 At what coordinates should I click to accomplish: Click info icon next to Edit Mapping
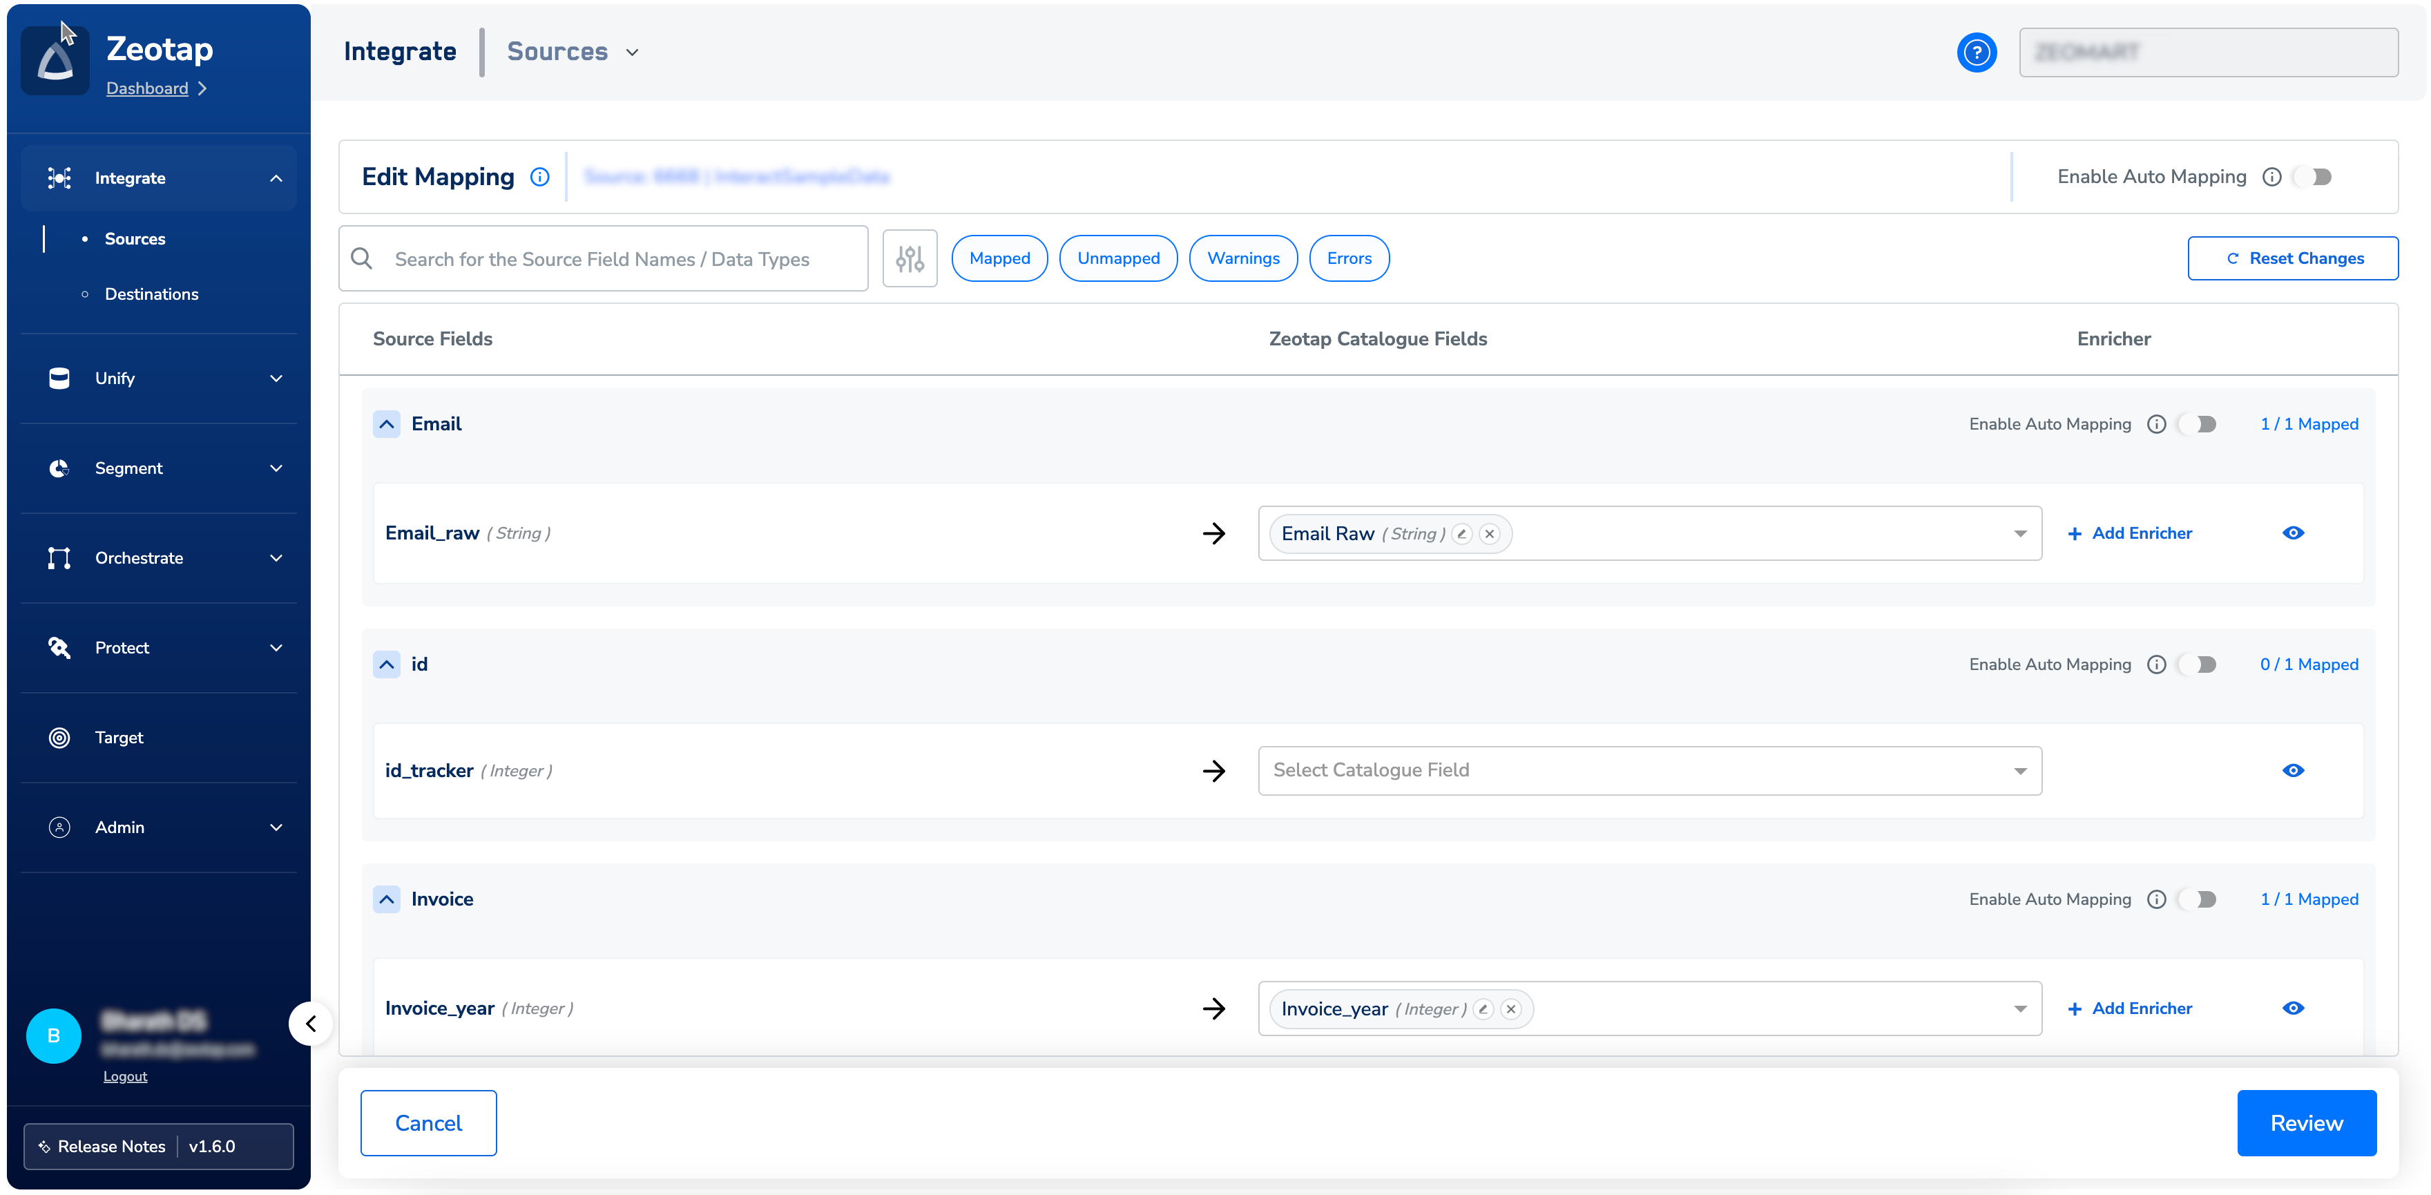[x=540, y=178]
